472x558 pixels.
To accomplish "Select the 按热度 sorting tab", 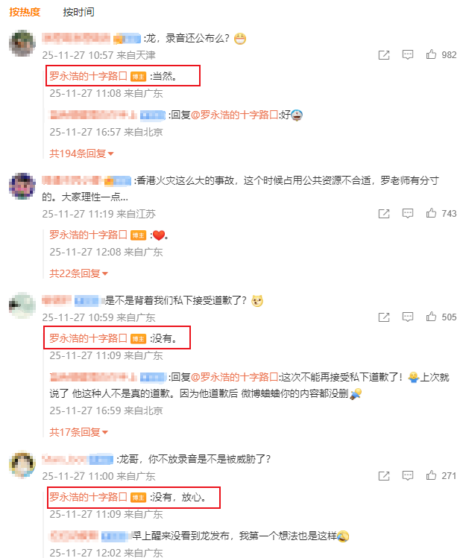I will [x=25, y=12].
